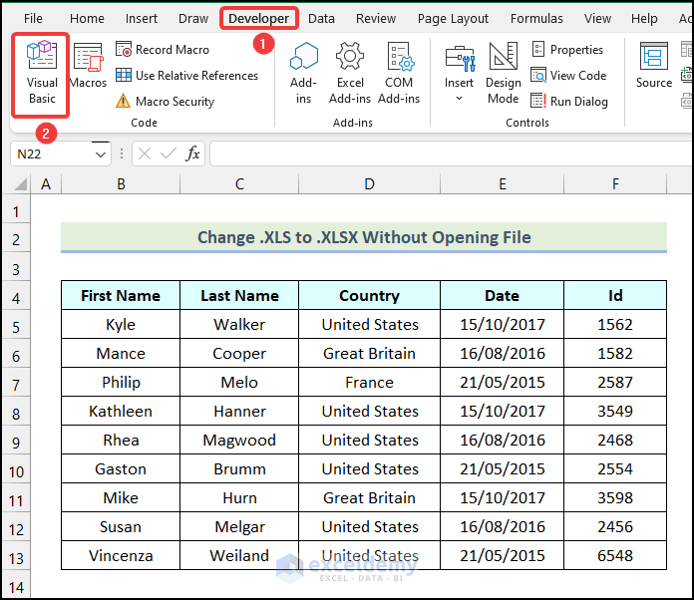Click the Name Box showing N22
This screenshot has width=694, height=600.
(x=52, y=154)
